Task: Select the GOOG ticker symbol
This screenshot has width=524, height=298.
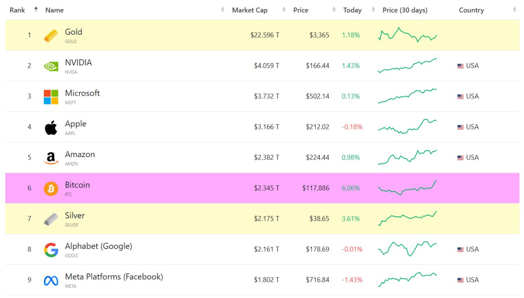Action: click(x=71, y=256)
